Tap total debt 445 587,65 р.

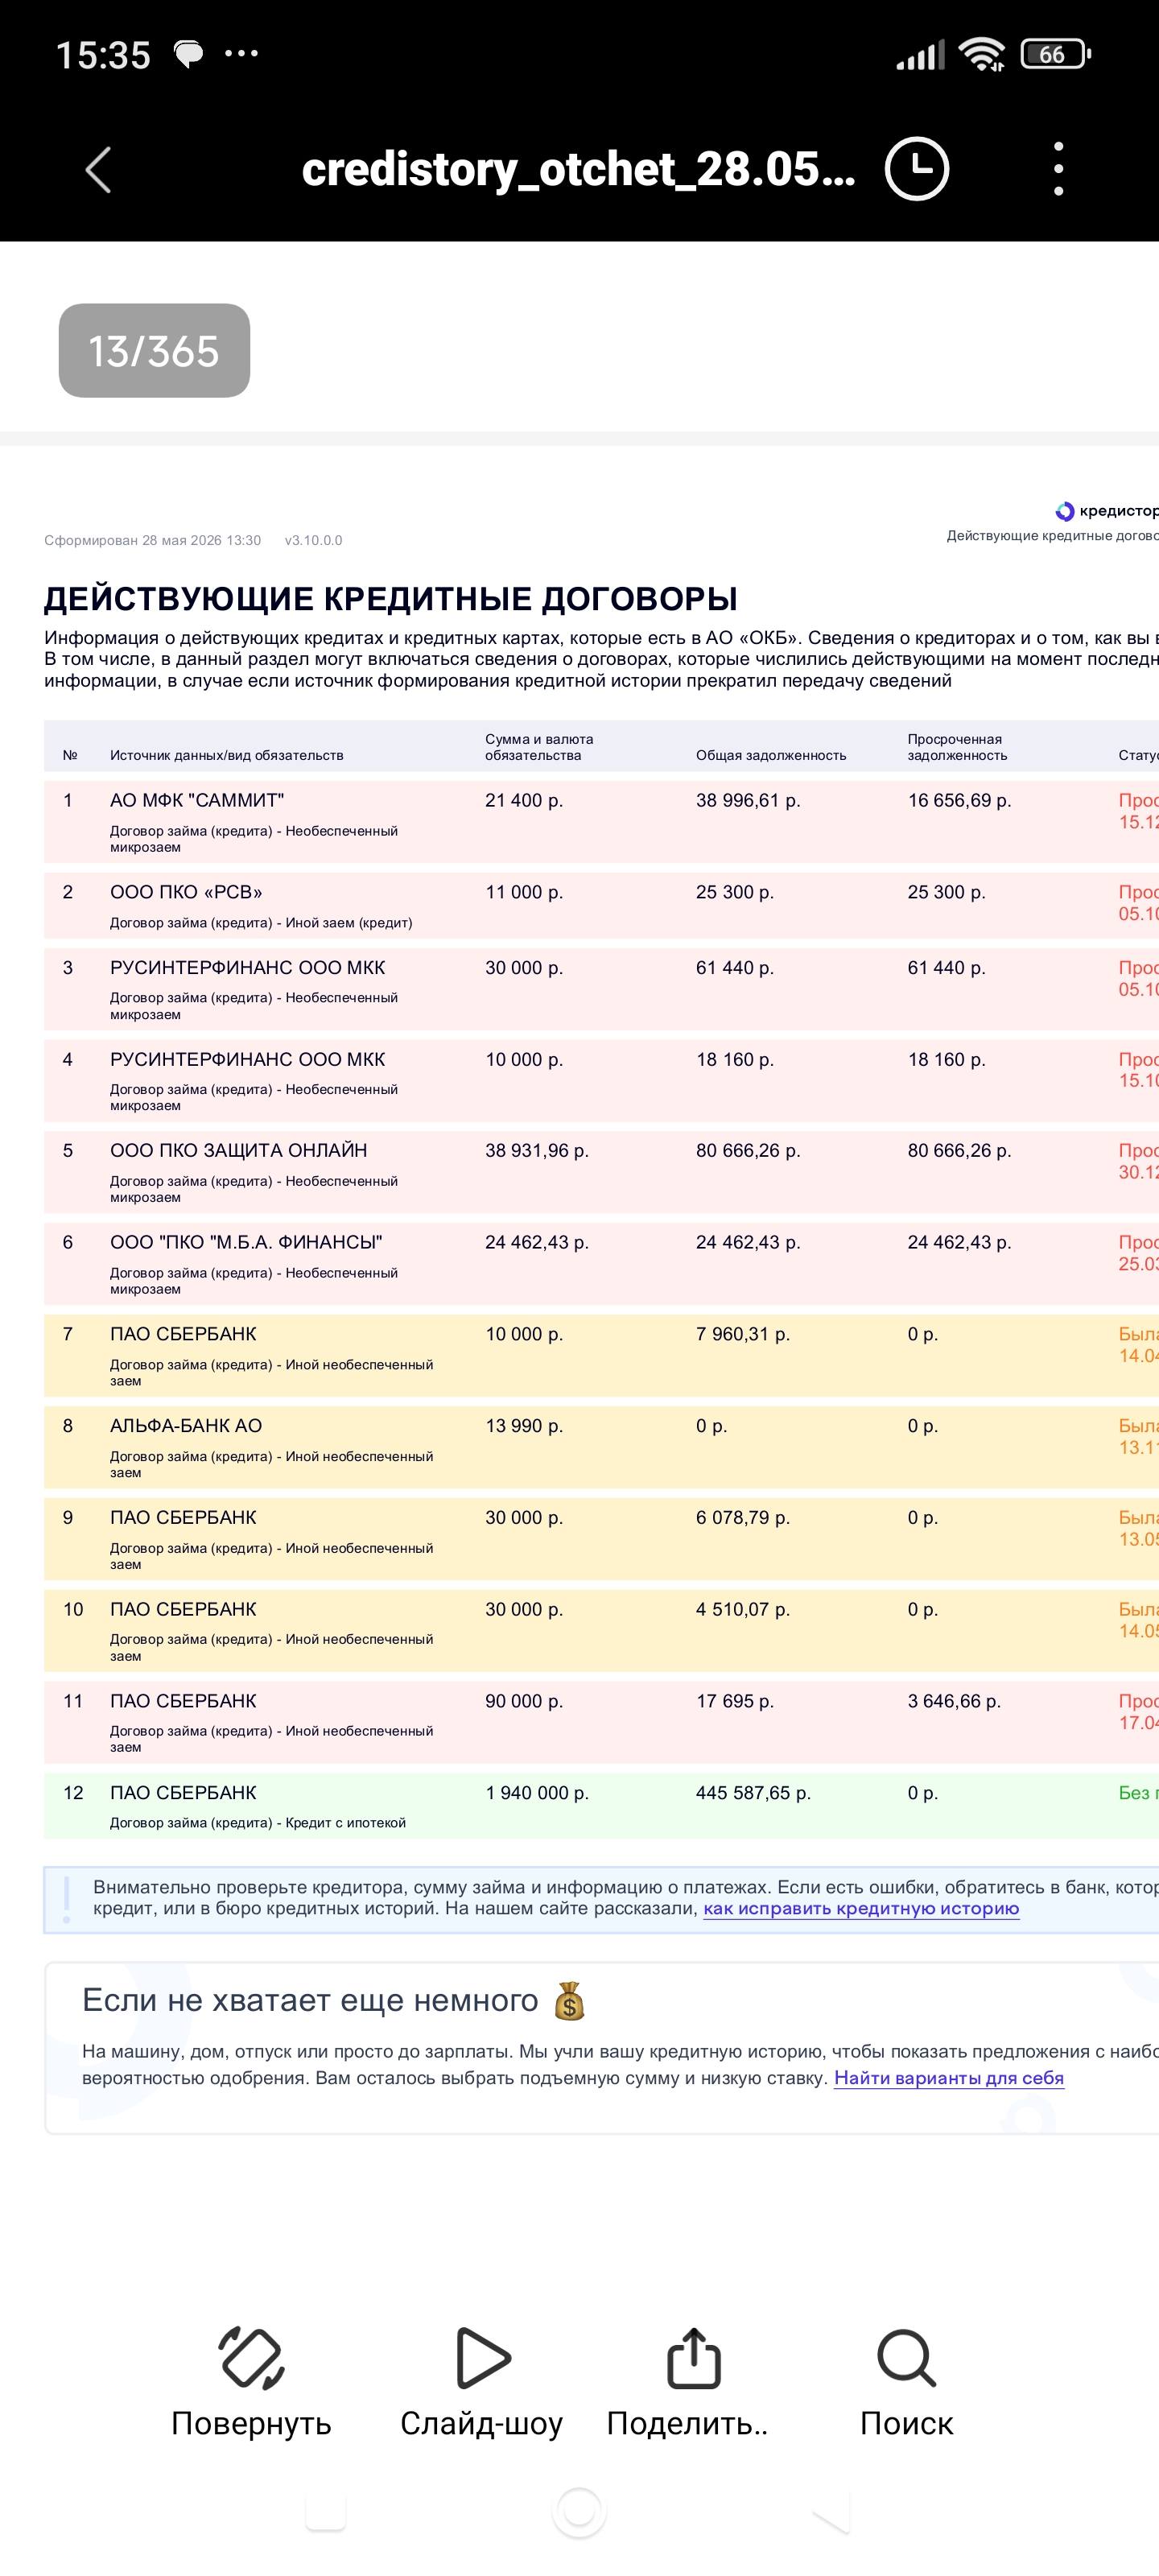point(753,1793)
